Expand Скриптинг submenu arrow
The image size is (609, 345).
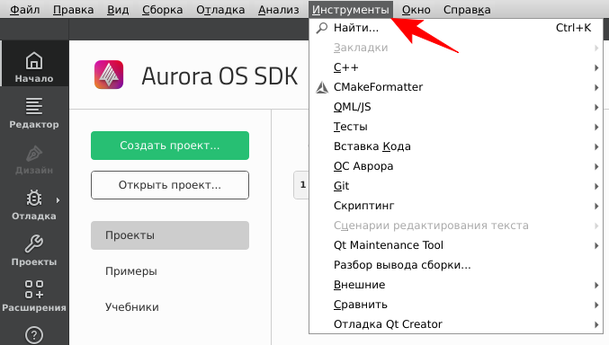(x=596, y=207)
